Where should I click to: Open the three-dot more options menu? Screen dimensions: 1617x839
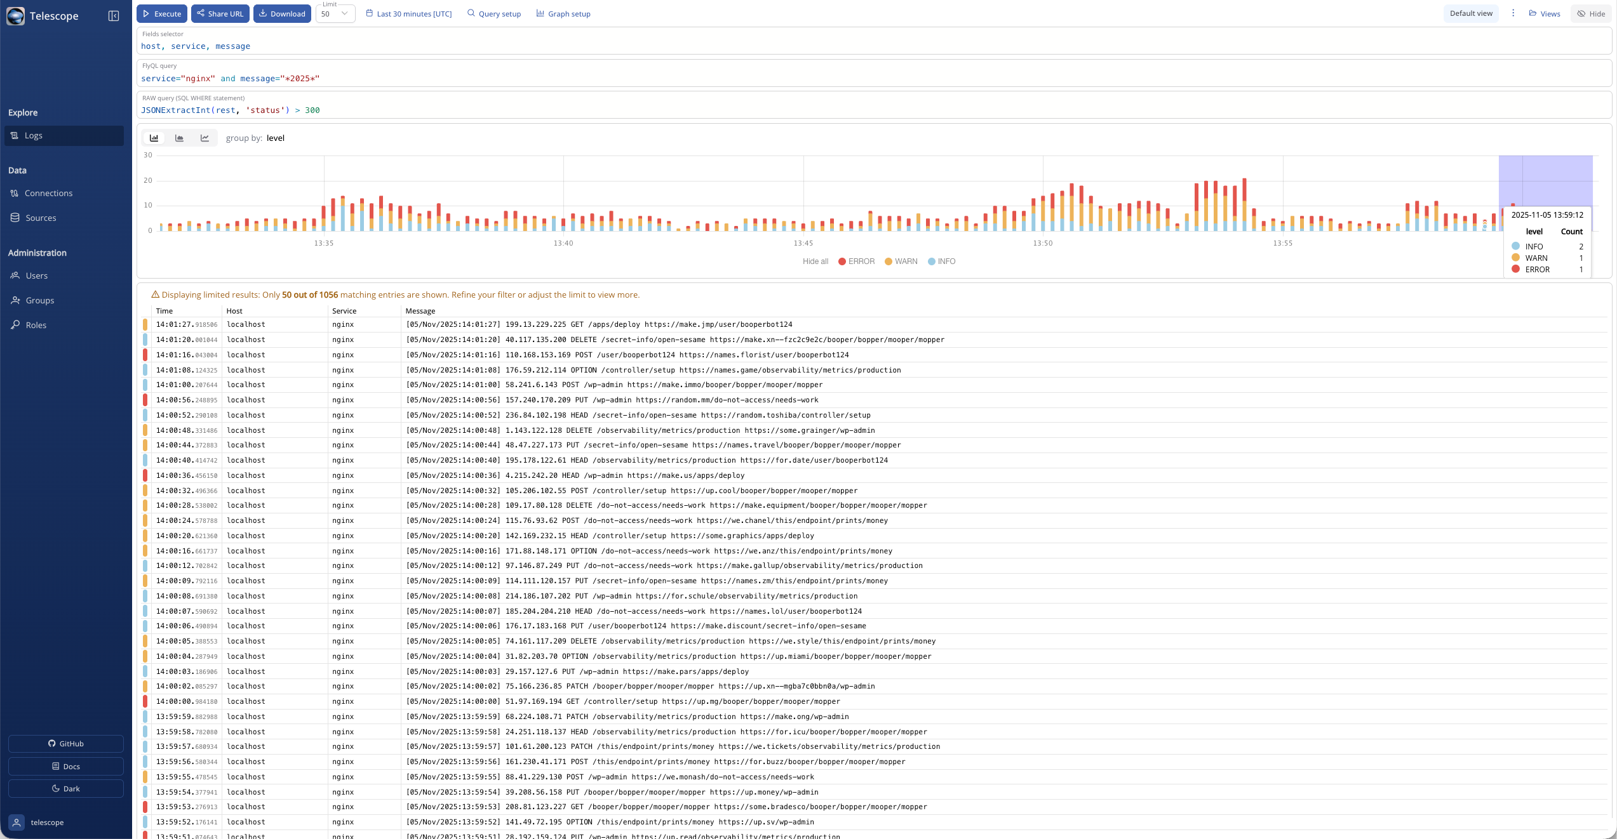point(1513,13)
